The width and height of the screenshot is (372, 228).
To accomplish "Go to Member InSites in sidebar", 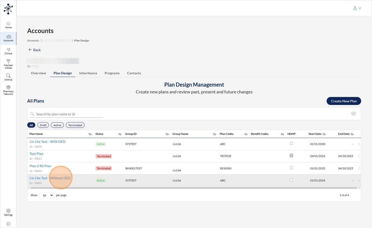I will (x=8, y=64).
